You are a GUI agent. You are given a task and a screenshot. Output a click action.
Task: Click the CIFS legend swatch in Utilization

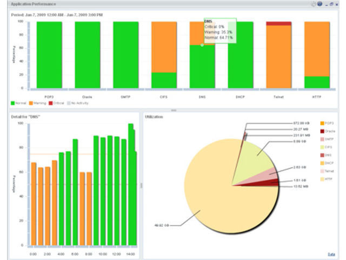(x=321, y=147)
